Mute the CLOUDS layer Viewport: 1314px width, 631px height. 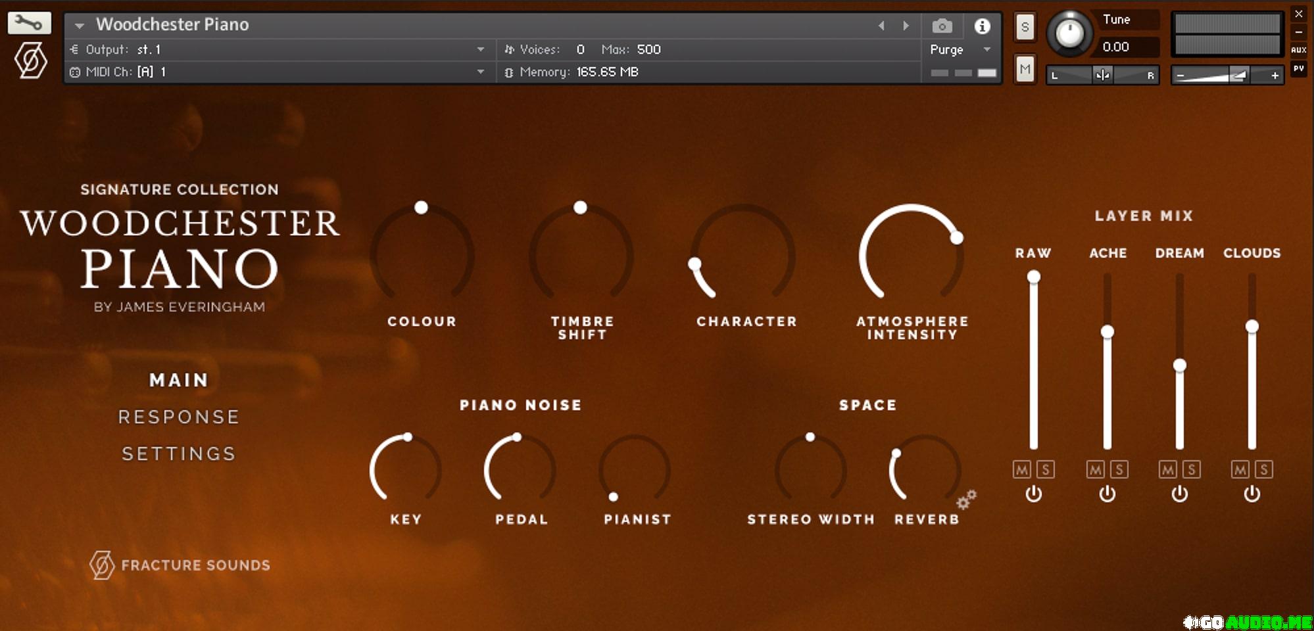[1240, 469]
